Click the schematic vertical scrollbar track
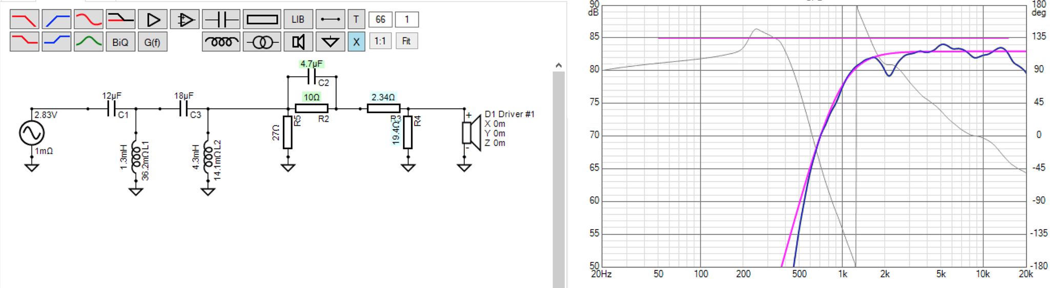The width and height of the screenshot is (1059, 288). click(x=558, y=179)
